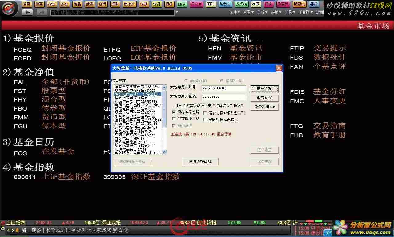Open the 服务 toolbar button
The width and height of the screenshot is (394, 237).
[169, 4]
